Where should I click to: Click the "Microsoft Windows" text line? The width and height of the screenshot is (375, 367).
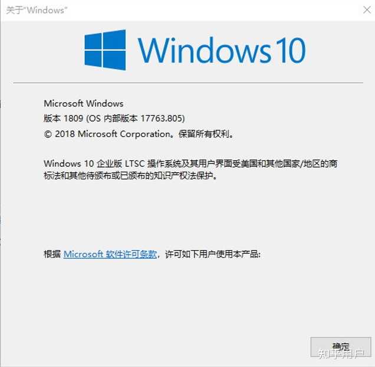click(x=84, y=103)
